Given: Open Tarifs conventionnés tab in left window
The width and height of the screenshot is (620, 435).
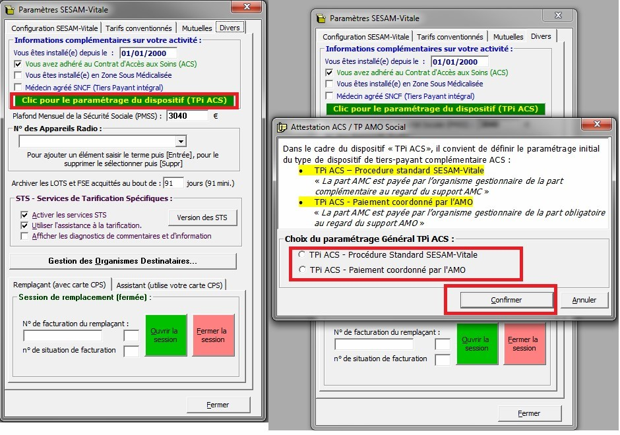Looking at the screenshot, I should tap(139, 28).
